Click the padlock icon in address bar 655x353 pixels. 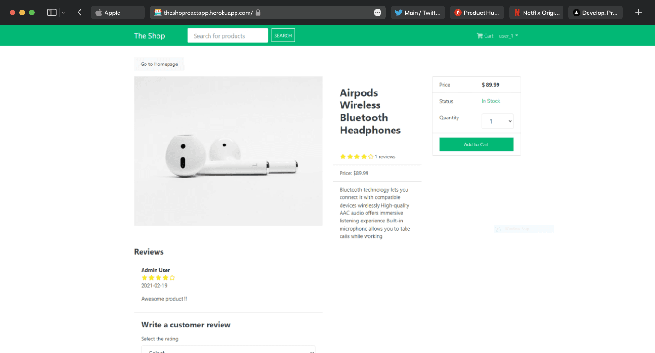point(258,13)
